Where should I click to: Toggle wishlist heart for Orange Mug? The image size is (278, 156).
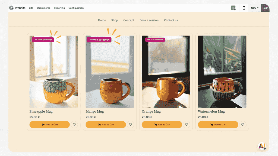(x=187, y=125)
